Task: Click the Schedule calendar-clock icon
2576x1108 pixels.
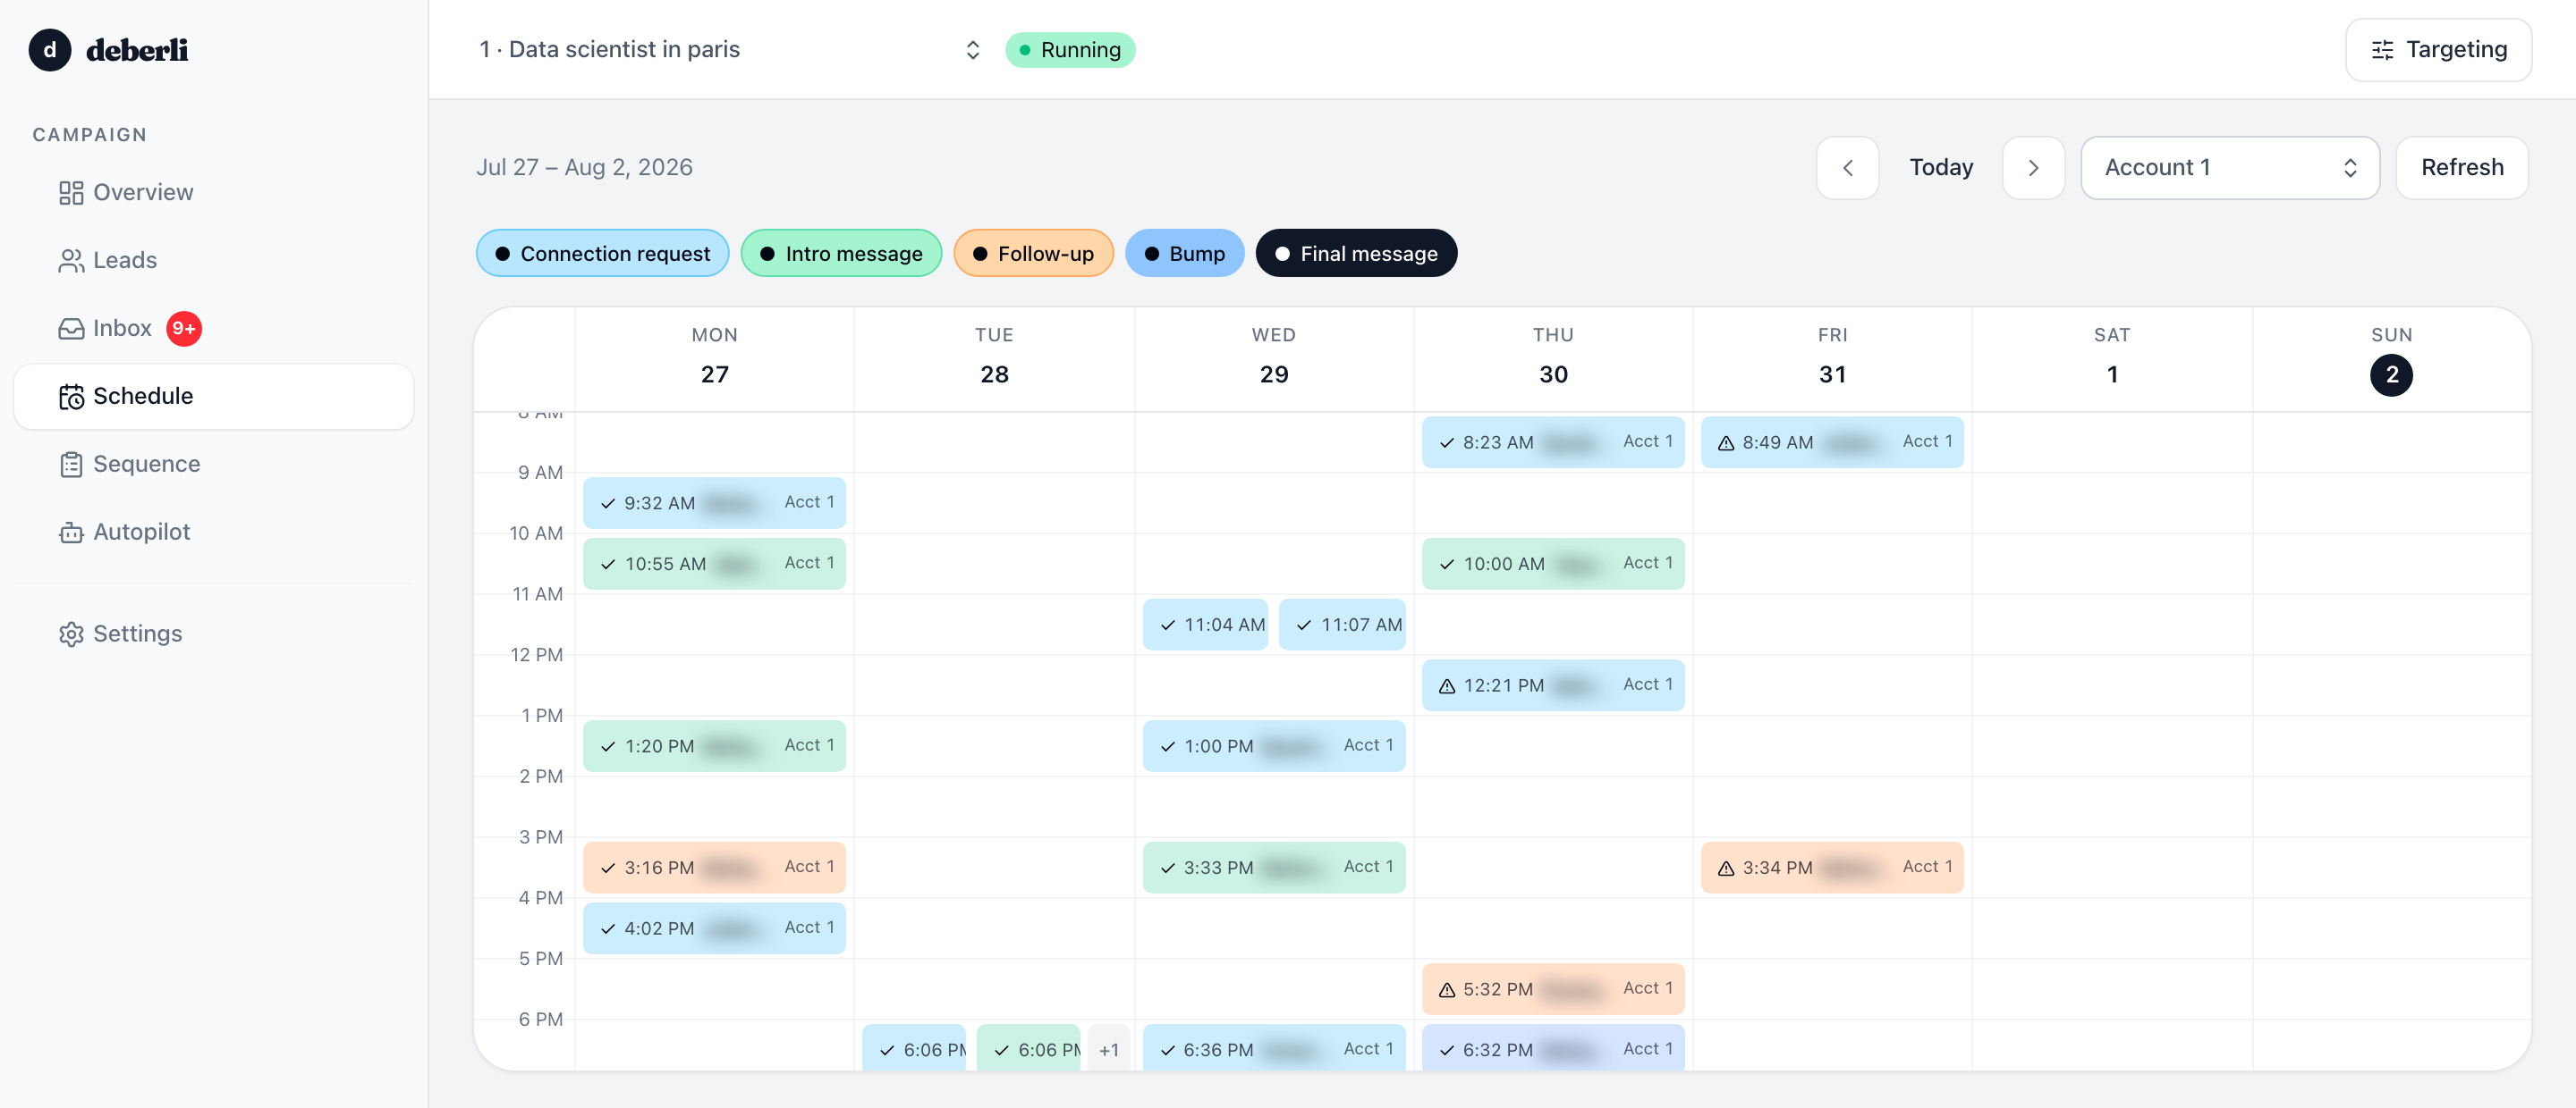Action: (71, 397)
